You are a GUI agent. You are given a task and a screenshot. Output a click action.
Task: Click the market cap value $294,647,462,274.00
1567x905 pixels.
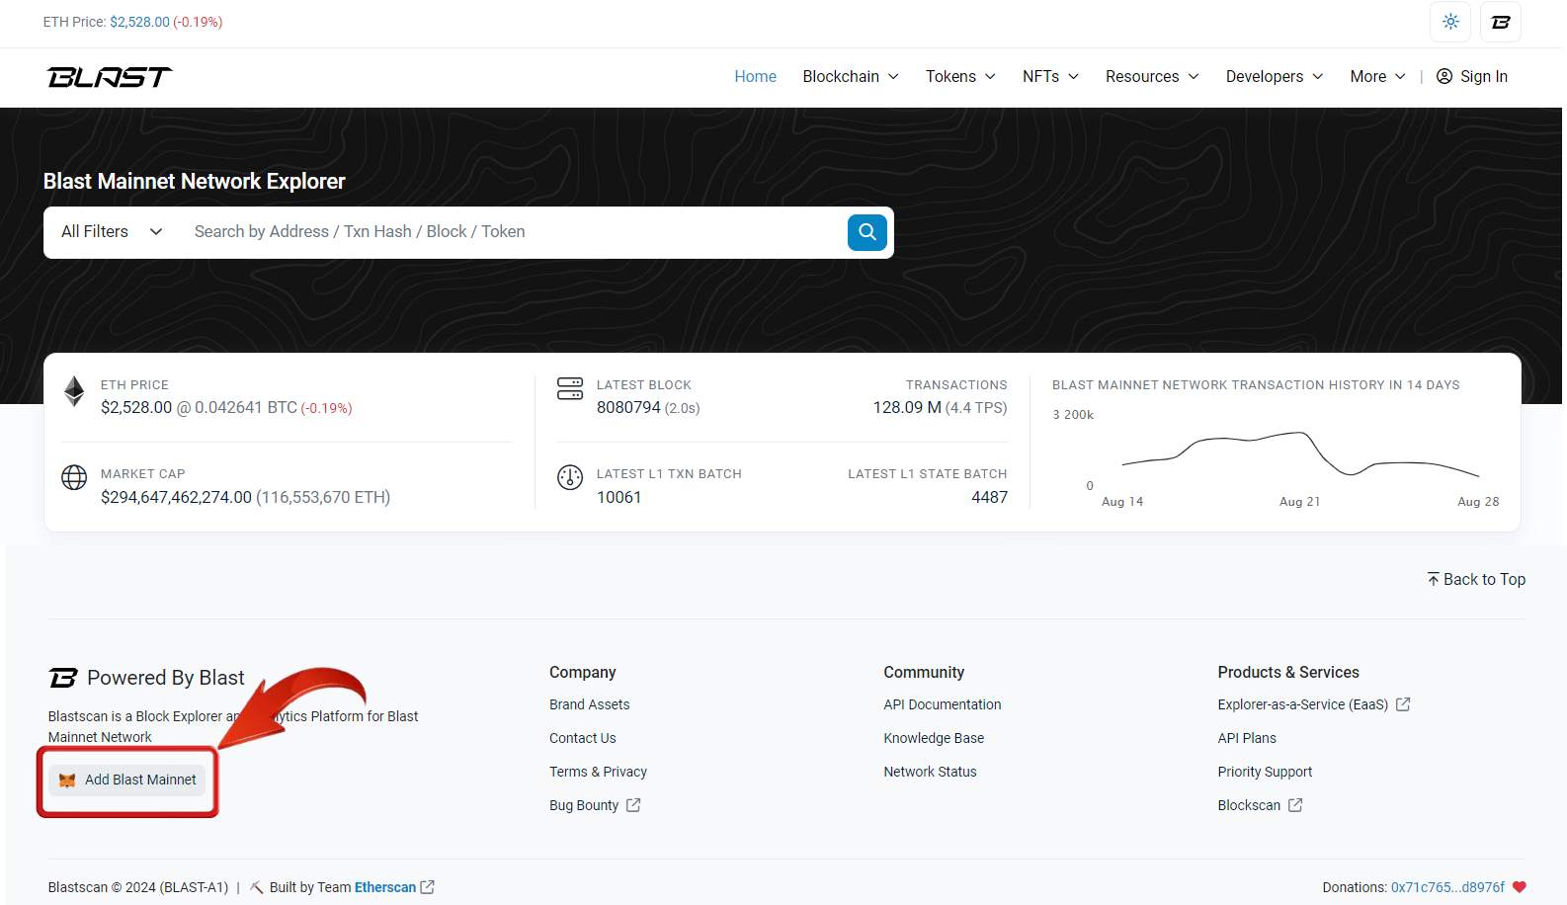(x=176, y=497)
